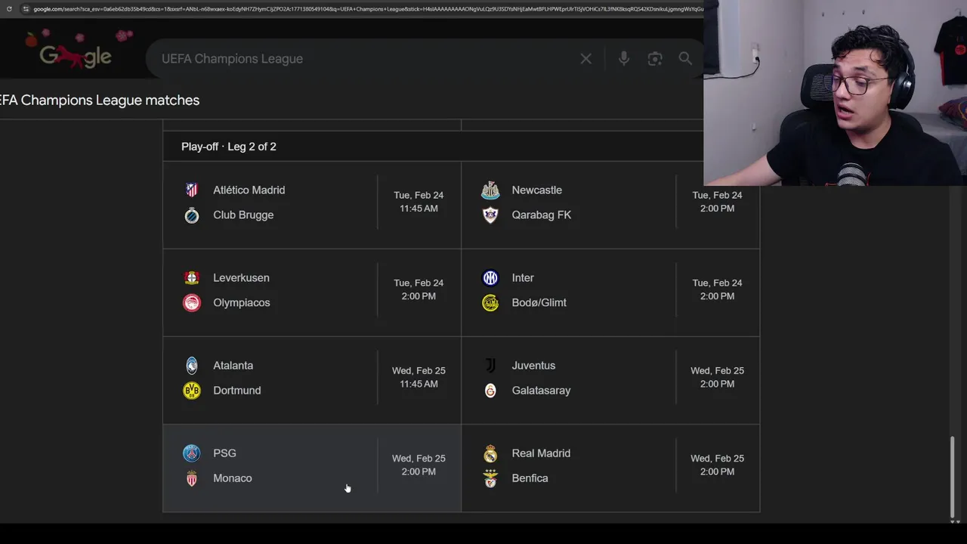Click Newcastle club crest
This screenshot has height=544, width=967.
click(490, 190)
